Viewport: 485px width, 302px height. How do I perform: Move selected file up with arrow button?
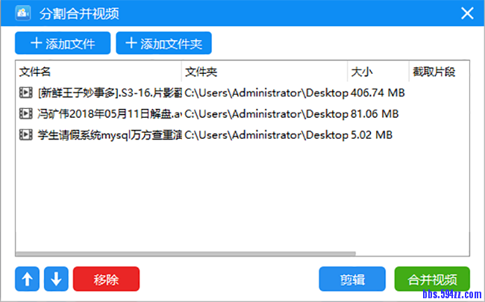pos(27,280)
